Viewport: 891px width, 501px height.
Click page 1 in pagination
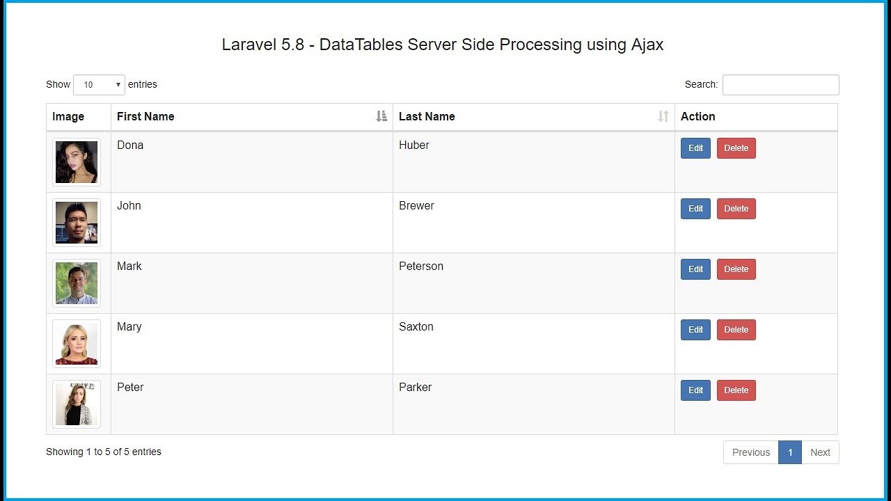789,452
